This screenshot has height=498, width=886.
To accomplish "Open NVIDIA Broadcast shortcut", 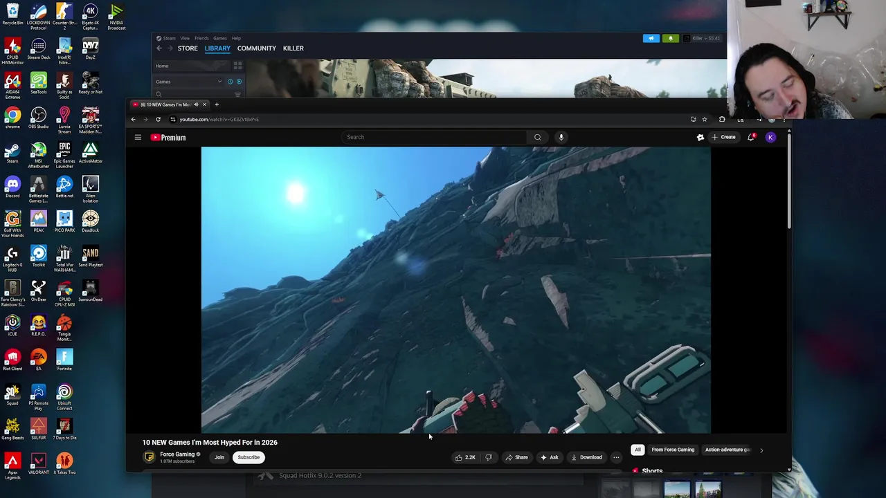I will click(116, 17).
